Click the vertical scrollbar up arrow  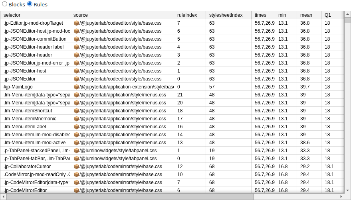(x=347, y=14)
